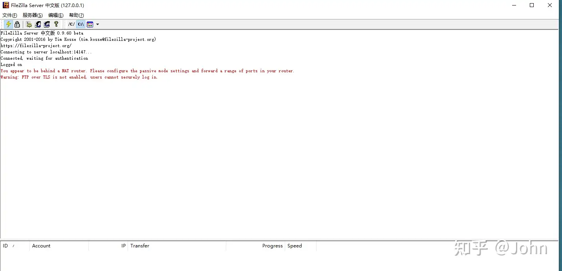Switch path display to /C/ style
The width and height of the screenshot is (562, 271).
click(71, 24)
